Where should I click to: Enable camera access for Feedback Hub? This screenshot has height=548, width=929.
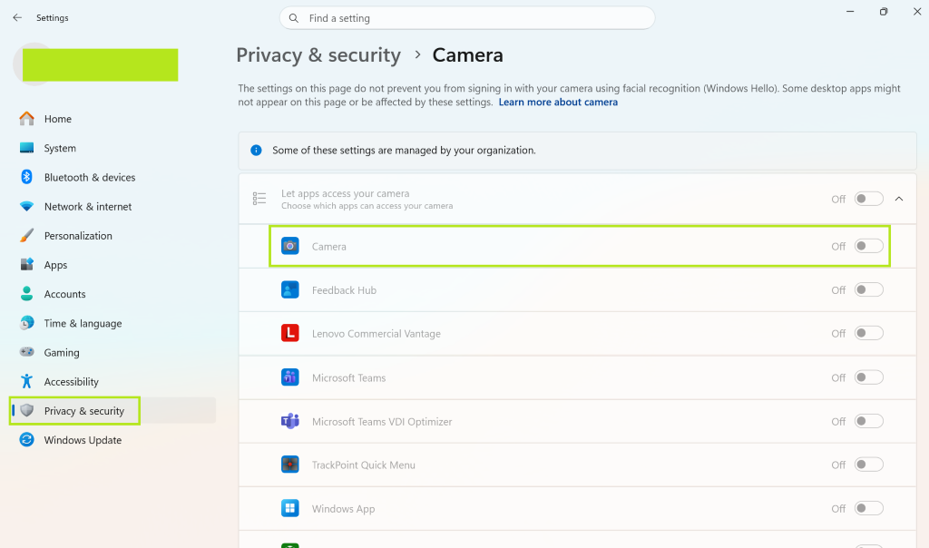point(868,289)
